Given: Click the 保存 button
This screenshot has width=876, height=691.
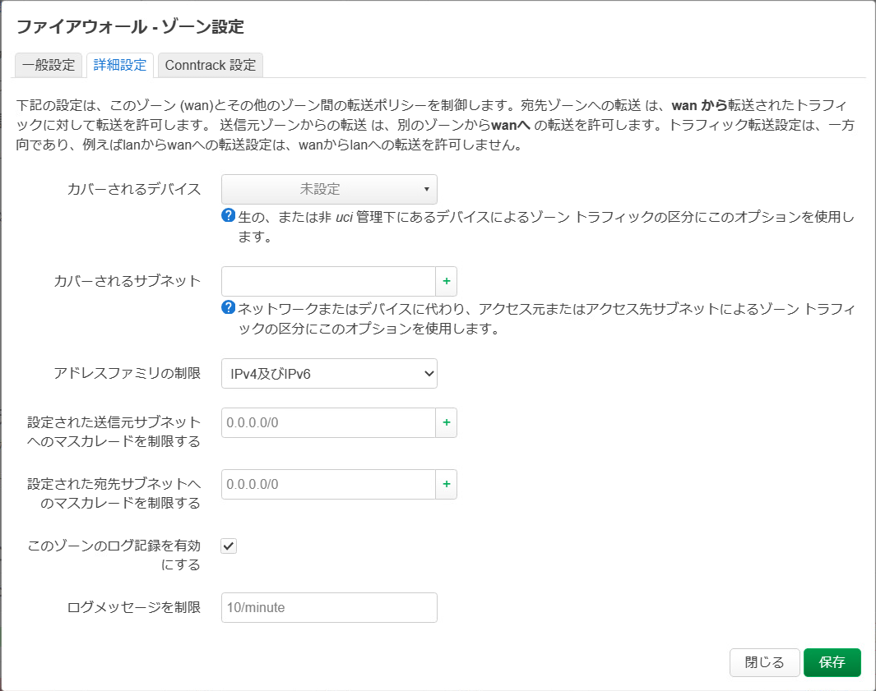Looking at the screenshot, I should [x=832, y=662].
